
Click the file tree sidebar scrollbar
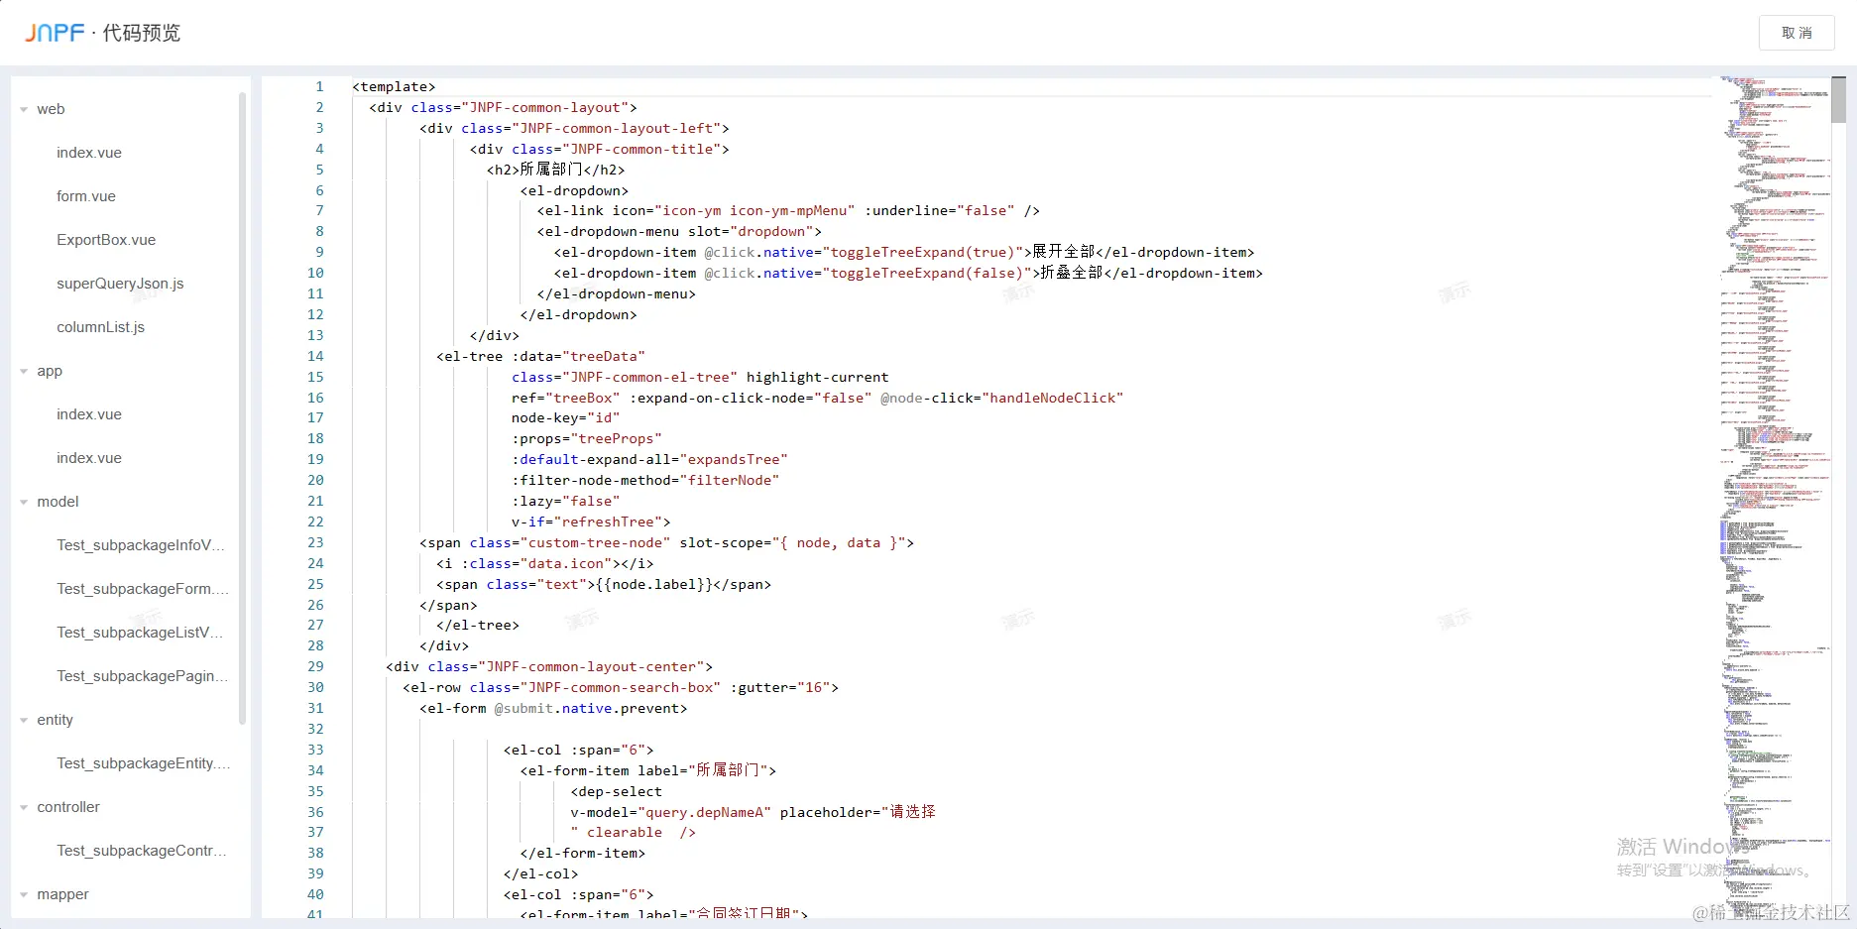pos(242,408)
